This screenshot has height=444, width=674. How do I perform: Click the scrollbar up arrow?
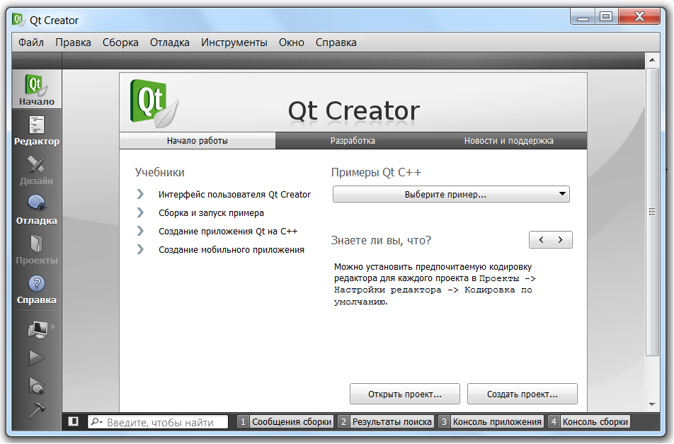click(652, 59)
